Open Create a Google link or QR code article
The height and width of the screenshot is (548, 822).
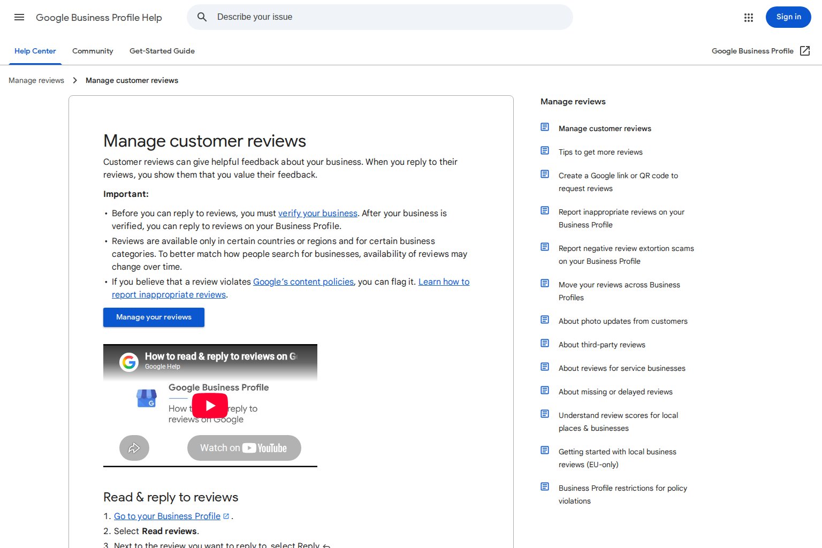click(x=618, y=182)
